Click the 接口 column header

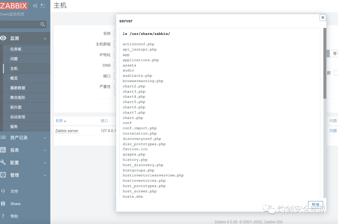(x=104, y=121)
